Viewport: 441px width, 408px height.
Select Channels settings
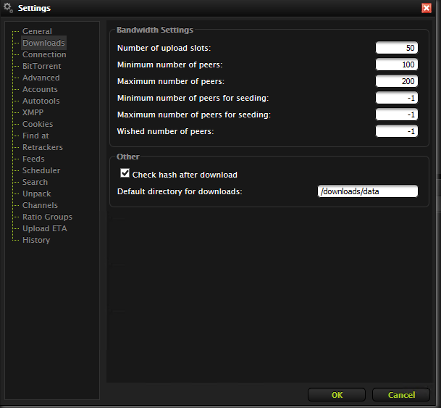[40, 205]
